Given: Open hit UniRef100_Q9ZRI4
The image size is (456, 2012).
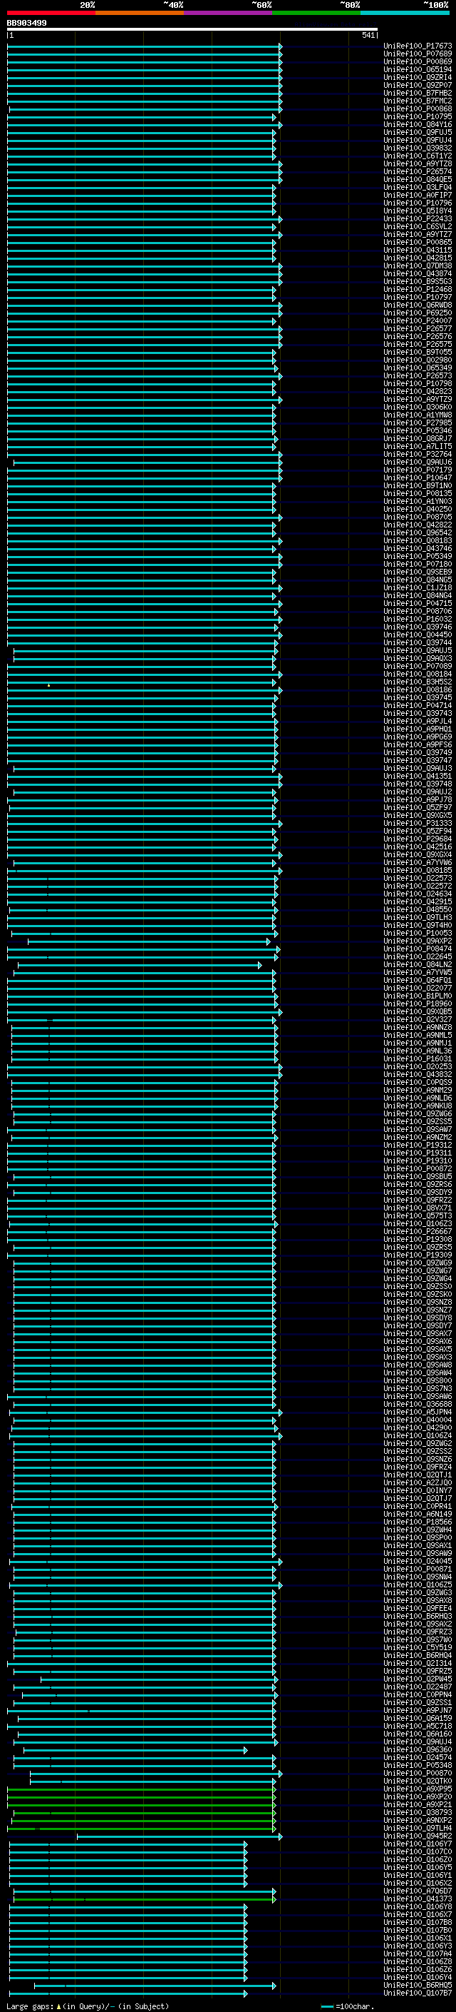Looking at the screenshot, I should (418, 77).
